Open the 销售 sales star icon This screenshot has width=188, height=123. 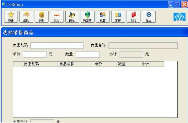11,17
